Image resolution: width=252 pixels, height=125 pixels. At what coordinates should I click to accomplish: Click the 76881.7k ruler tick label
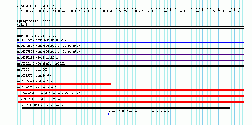click(74, 11)
